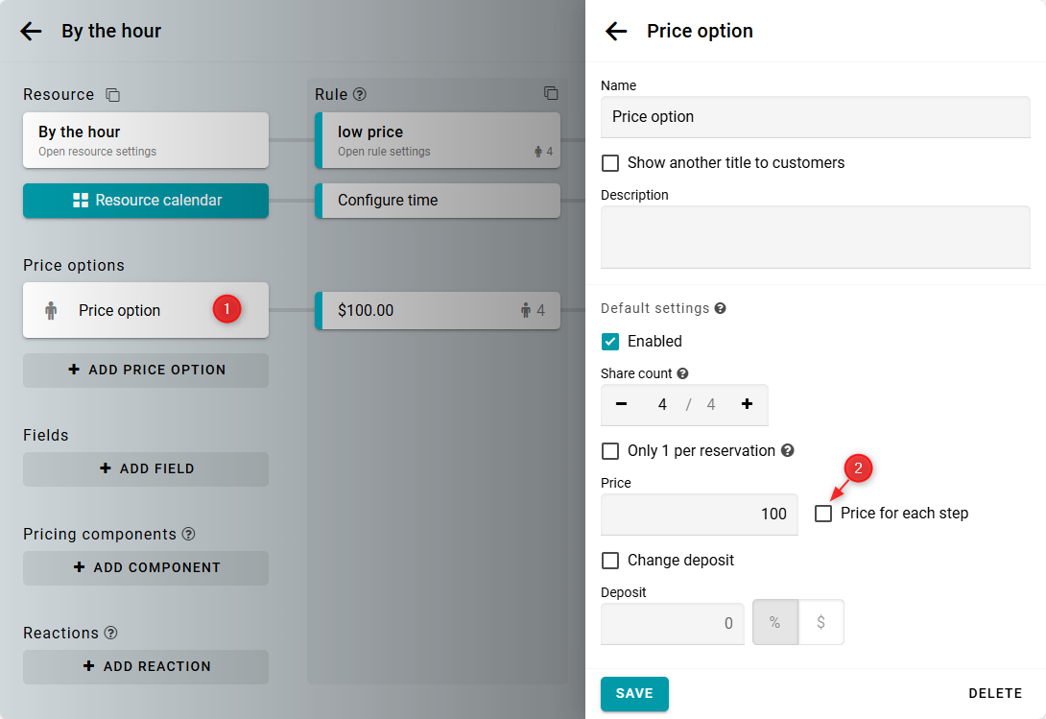Click back arrow in Price option panel

point(616,31)
